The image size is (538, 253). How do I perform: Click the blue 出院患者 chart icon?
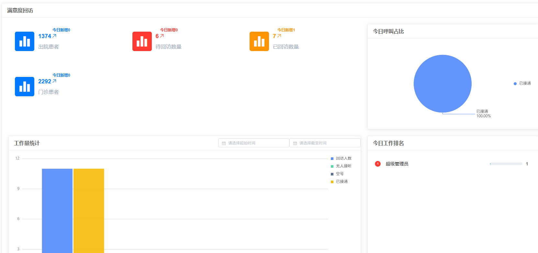(x=25, y=41)
